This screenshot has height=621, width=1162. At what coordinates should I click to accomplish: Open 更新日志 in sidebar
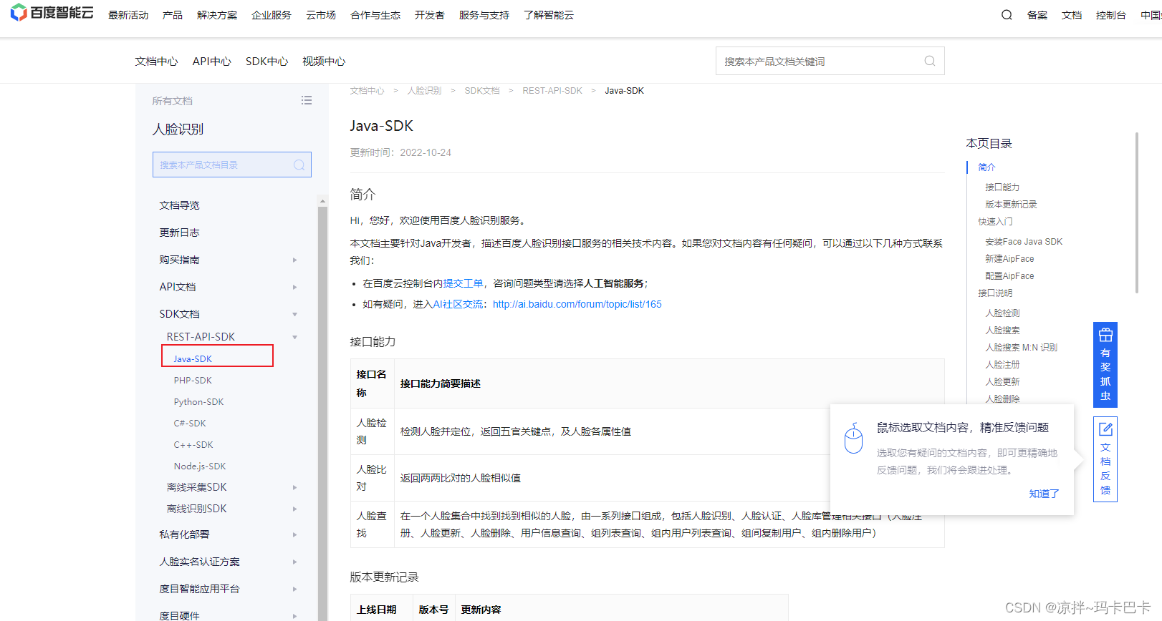pos(179,233)
